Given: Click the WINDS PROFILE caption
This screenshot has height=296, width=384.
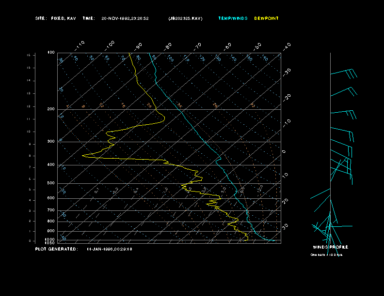Looking at the screenshot, I should 330,247.
